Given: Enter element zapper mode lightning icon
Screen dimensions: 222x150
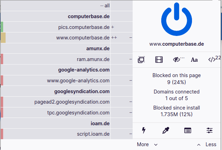Looking at the screenshot, I should (144, 130).
